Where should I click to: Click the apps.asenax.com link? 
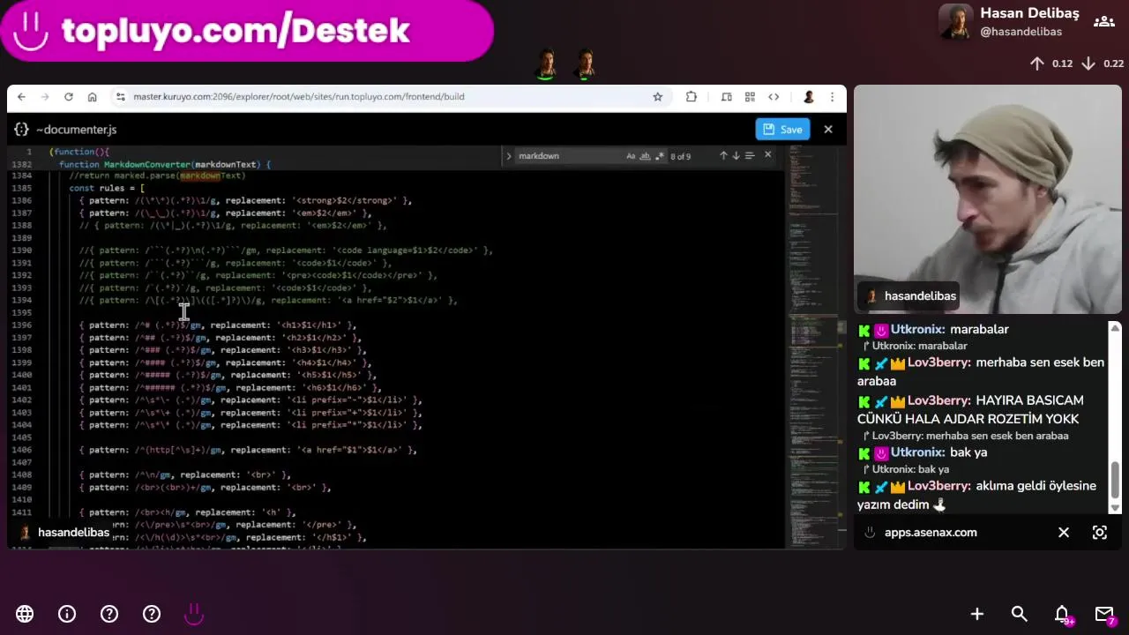[x=931, y=533]
